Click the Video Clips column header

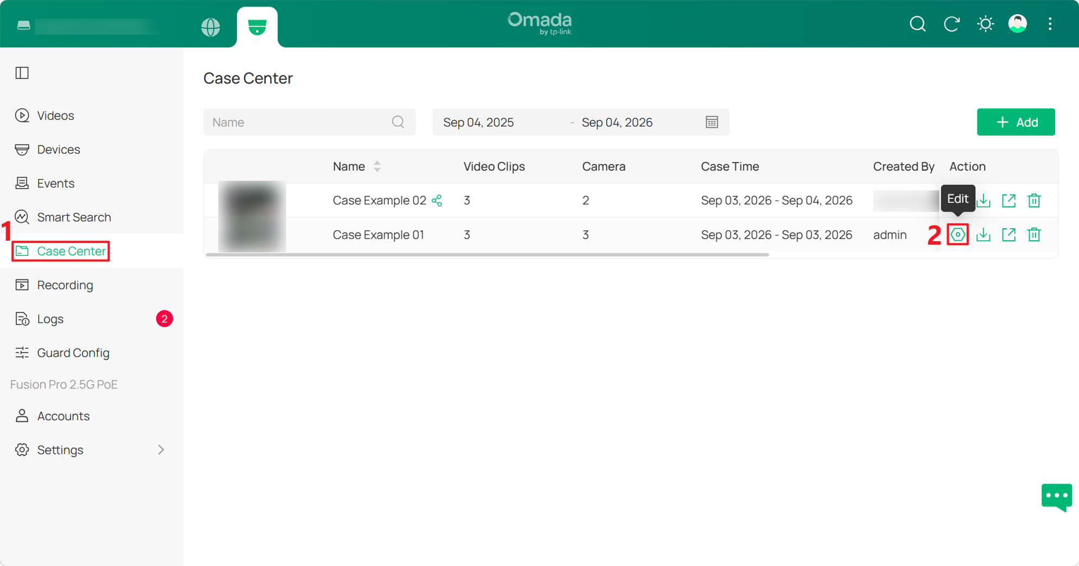(x=494, y=166)
